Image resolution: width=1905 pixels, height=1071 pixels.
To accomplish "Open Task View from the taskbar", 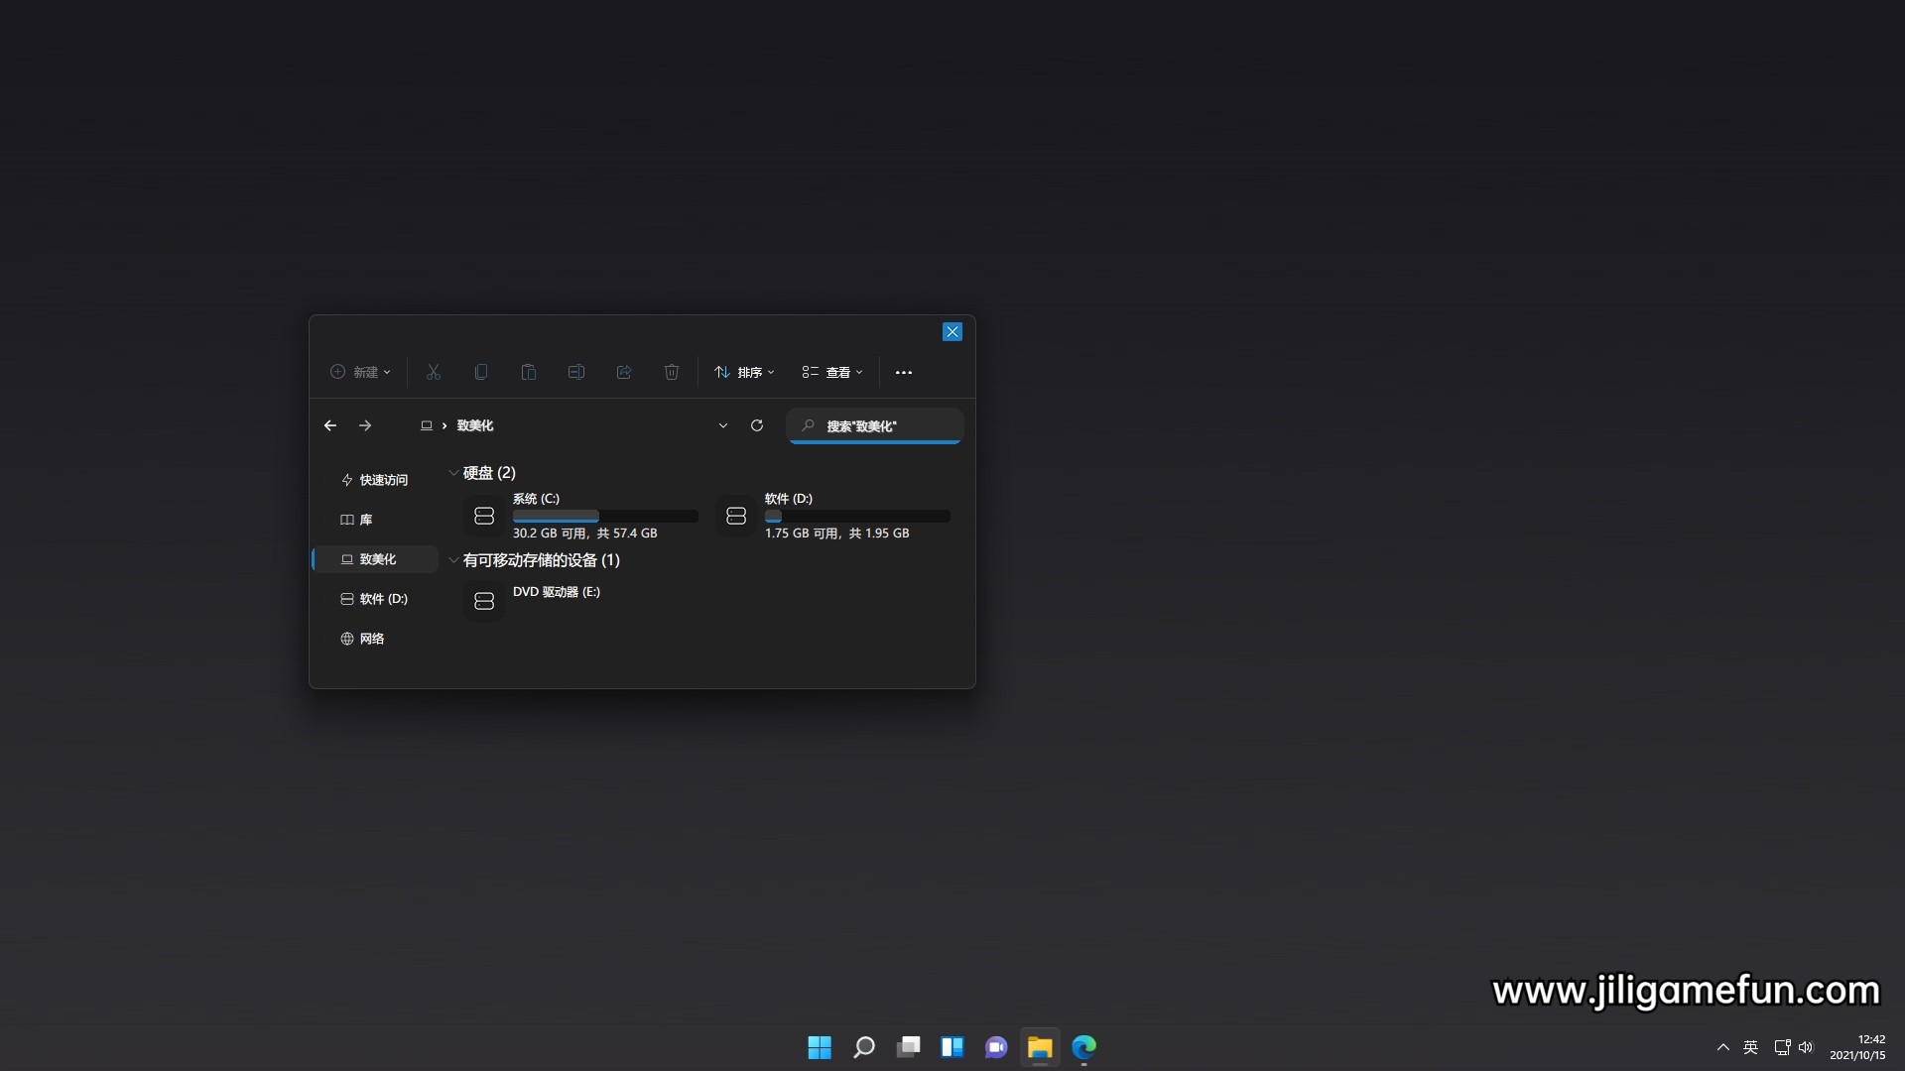I will coord(908,1047).
